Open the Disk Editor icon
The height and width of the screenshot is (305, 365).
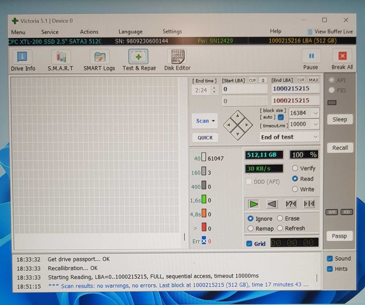[x=177, y=57]
